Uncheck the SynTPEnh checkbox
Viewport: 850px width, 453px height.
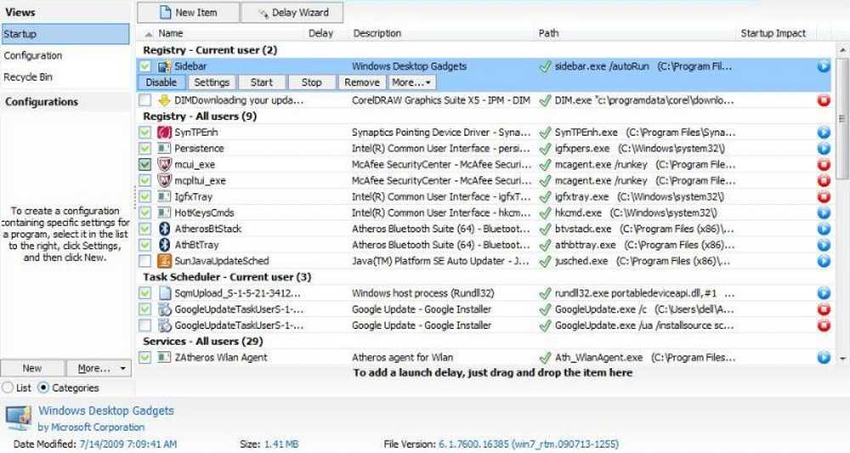click(x=144, y=133)
